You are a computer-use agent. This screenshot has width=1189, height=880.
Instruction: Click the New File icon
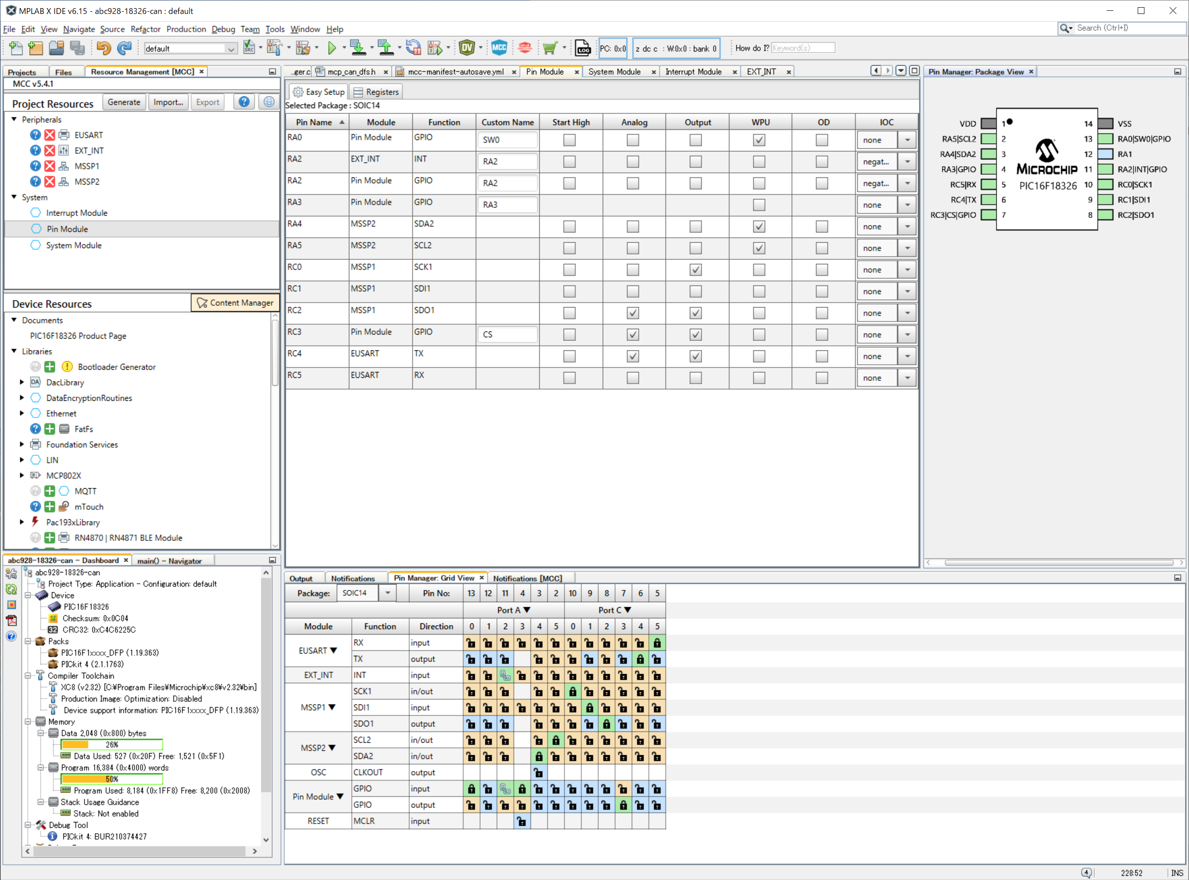[x=15, y=49]
